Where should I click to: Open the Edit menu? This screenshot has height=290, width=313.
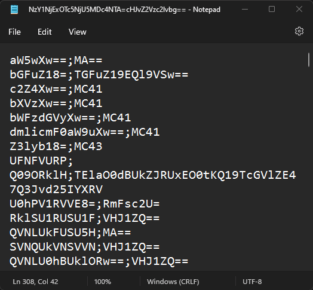pos(45,32)
